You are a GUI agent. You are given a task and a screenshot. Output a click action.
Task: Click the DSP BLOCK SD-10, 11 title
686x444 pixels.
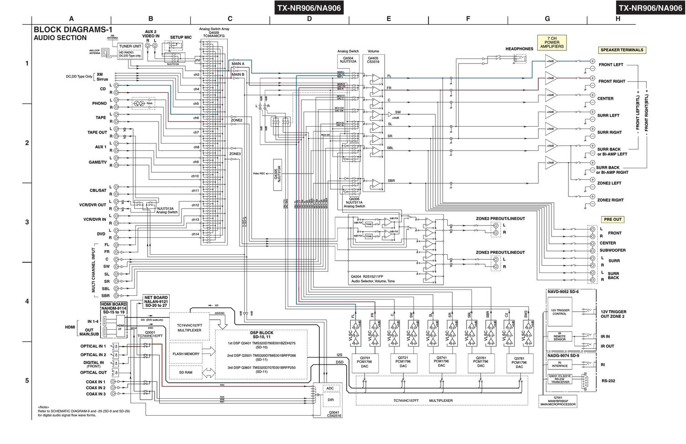pyautogui.click(x=263, y=335)
